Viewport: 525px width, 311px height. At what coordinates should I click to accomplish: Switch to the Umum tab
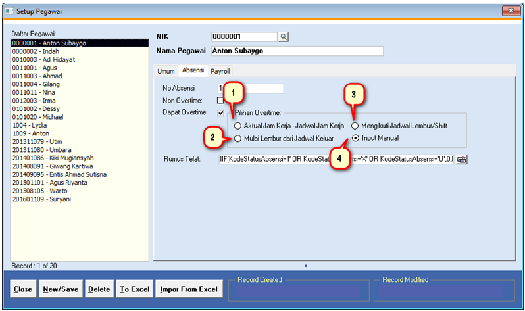[x=165, y=71]
